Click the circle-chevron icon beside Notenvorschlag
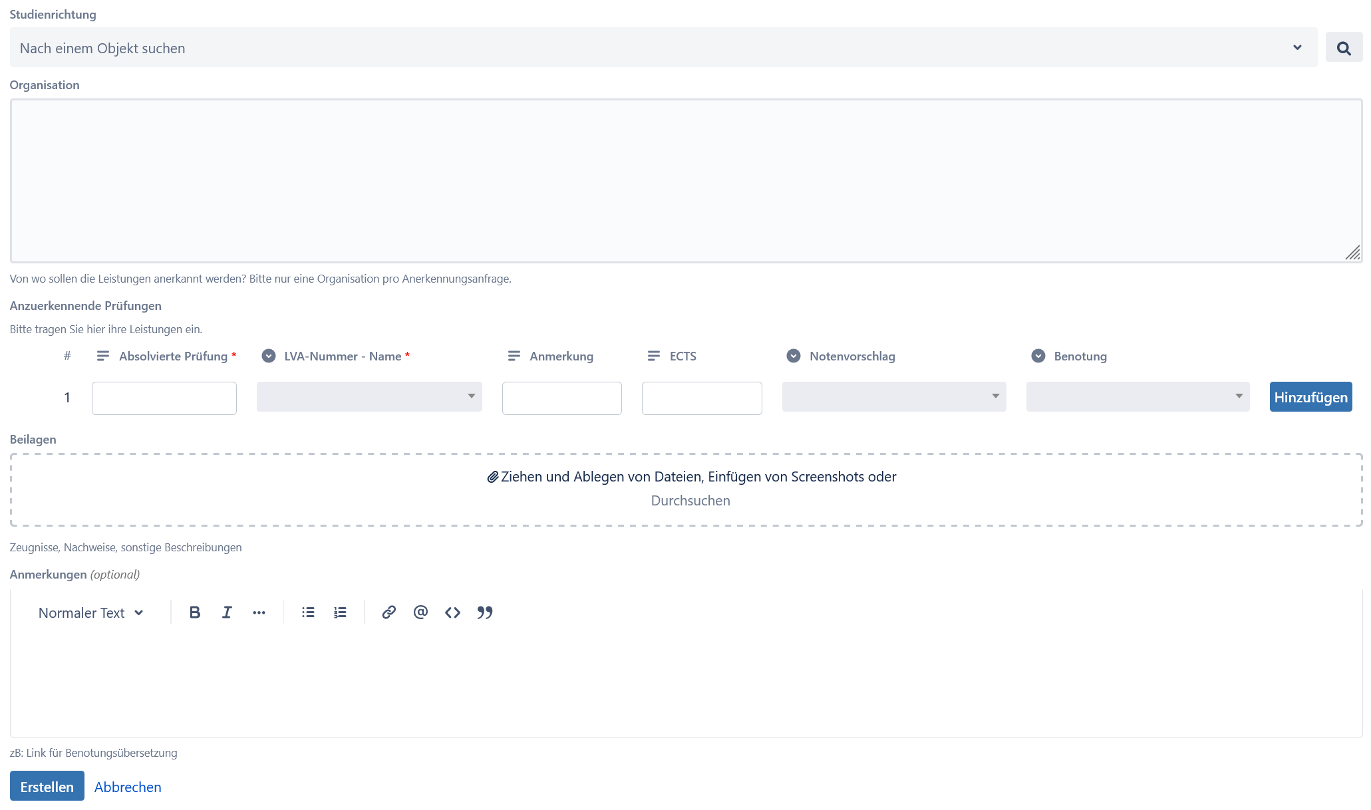Image resolution: width=1371 pixels, height=810 pixels. [794, 356]
